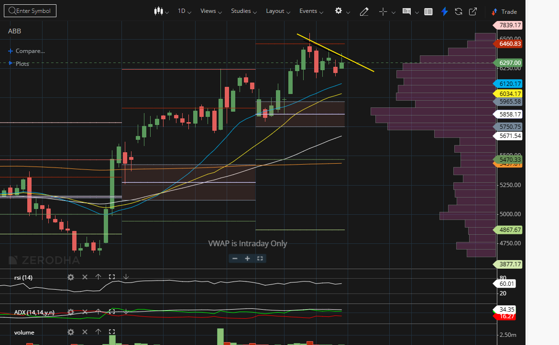The height and width of the screenshot is (345, 559).
Task: Click the 6460.83 red price label
Action: pos(508,44)
